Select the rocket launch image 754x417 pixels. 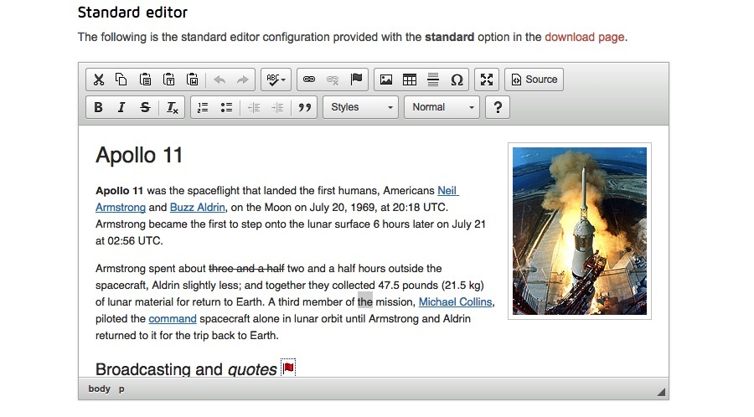580,231
